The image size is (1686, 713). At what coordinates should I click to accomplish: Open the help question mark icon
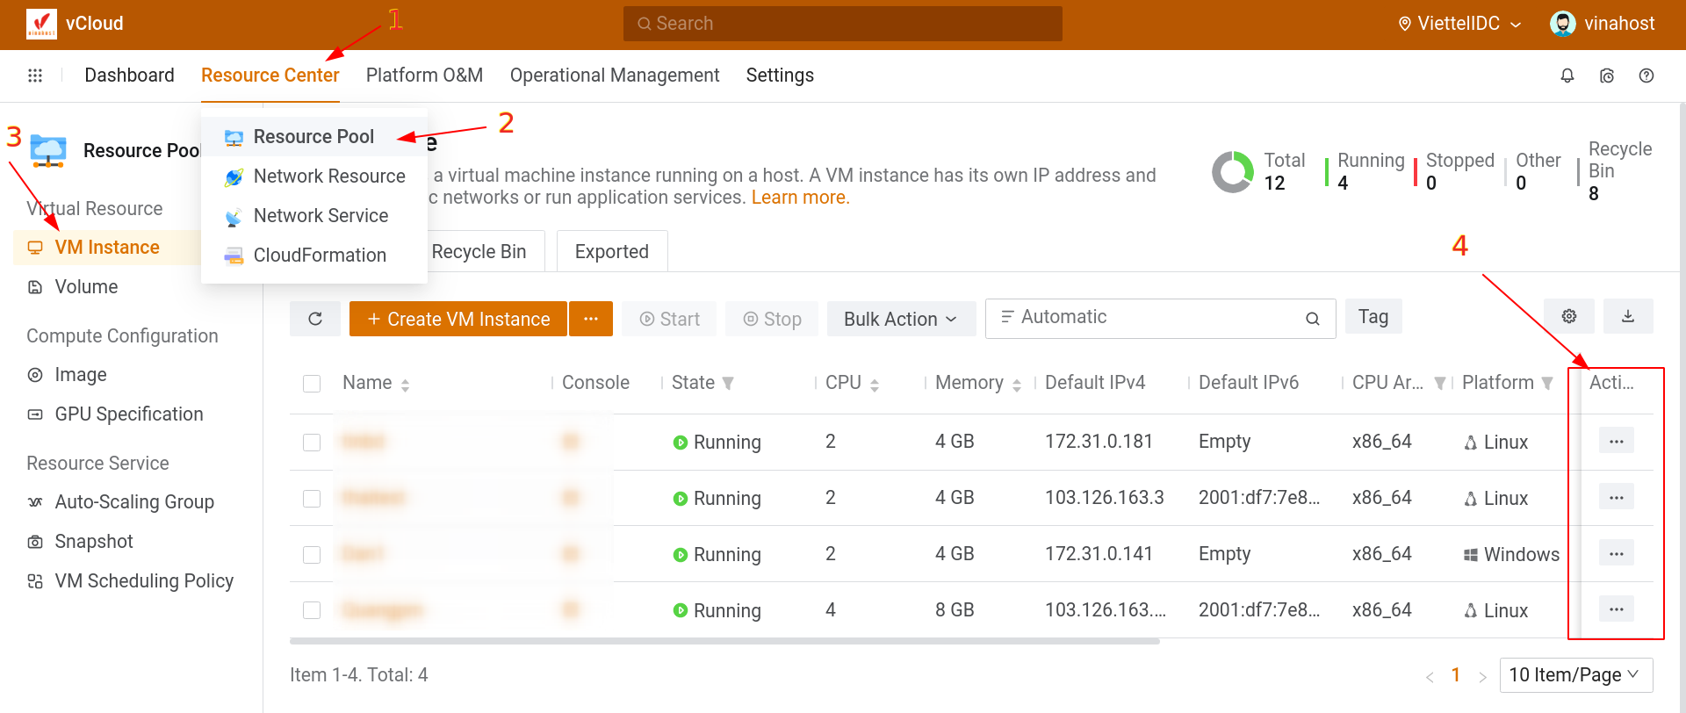point(1646,76)
